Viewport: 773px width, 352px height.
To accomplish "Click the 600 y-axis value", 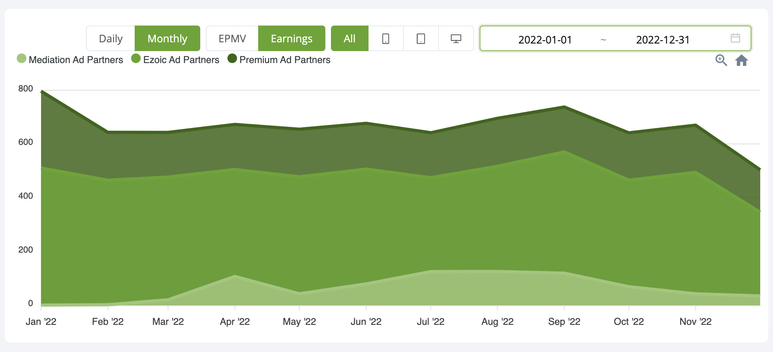I will click(26, 142).
